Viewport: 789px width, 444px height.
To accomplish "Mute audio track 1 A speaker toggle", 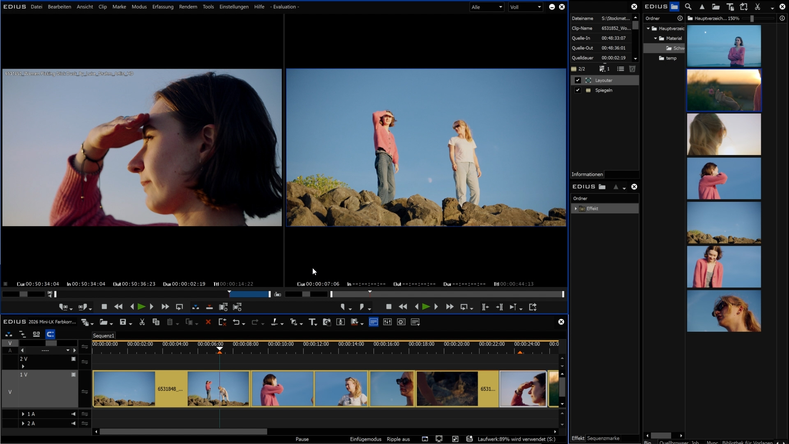I will (x=74, y=414).
